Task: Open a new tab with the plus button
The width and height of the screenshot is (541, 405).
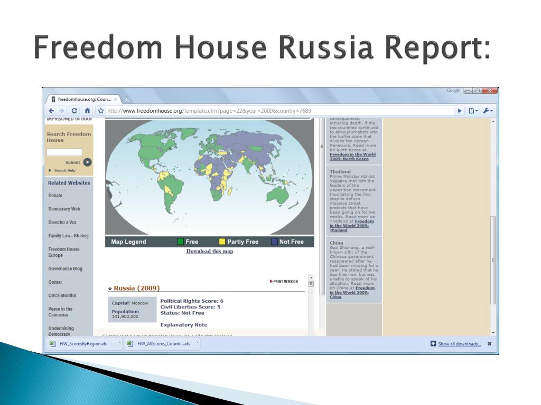Action: (x=127, y=100)
